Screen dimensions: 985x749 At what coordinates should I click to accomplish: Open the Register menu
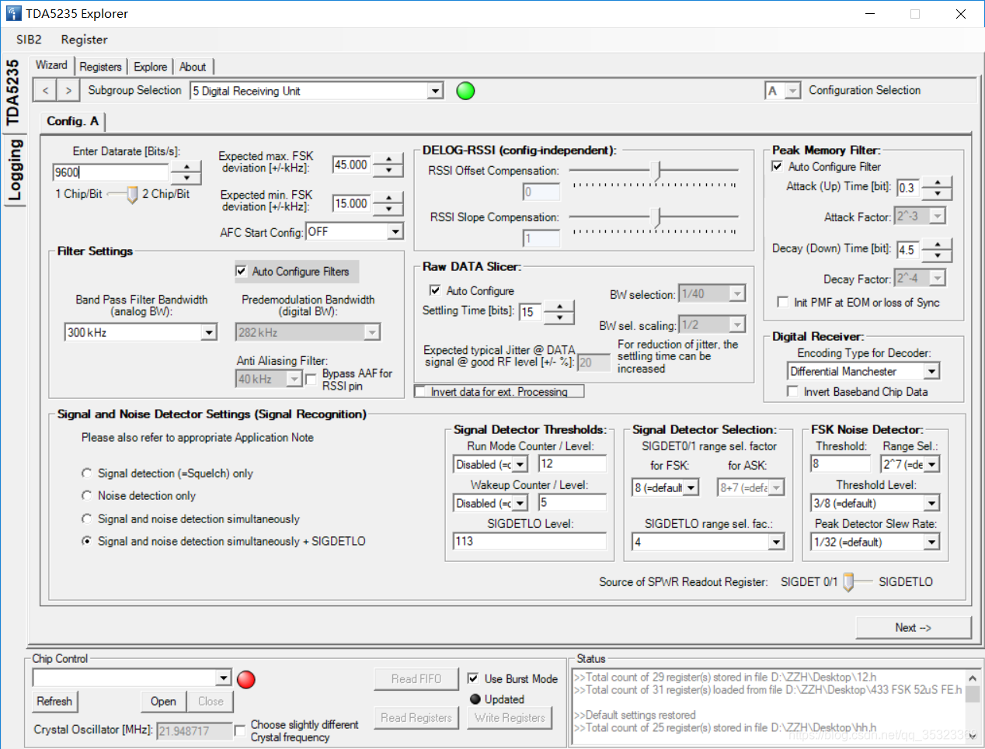pos(84,40)
